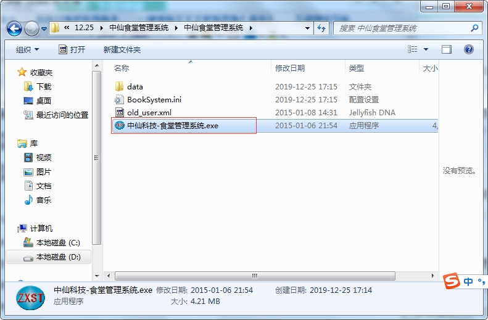Click the 打开 toolbar button
The width and height of the screenshot is (488, 320).
pyautogui.click(x=72, y=49)
